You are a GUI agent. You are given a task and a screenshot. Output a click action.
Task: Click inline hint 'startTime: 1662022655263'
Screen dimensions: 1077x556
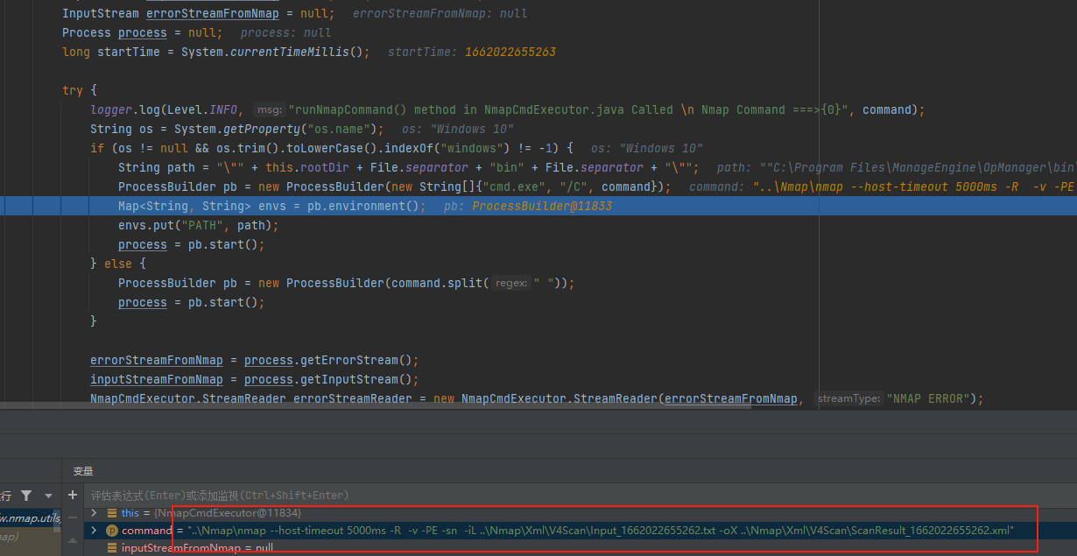click(472, 52)
